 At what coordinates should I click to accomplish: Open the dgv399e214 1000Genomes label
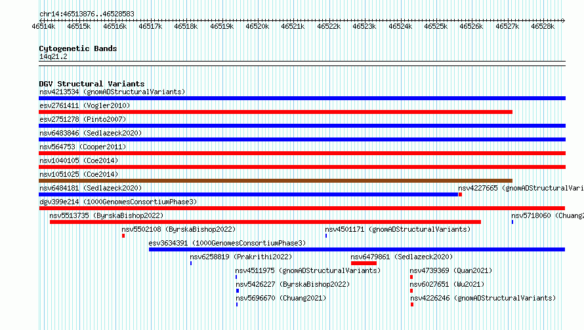click(118, 202)
